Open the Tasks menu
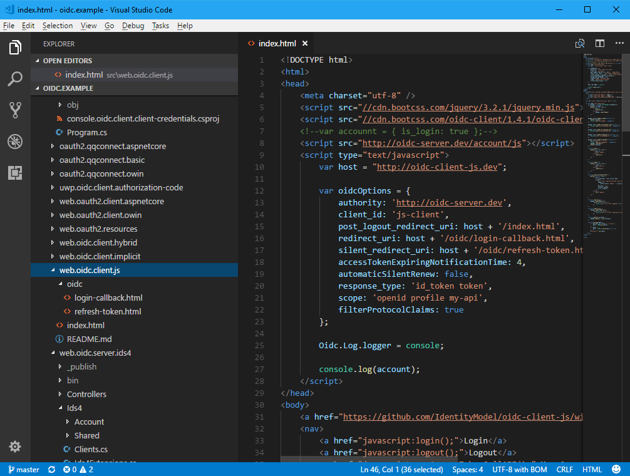The width and height of the screenshot is (630, 476). [160, 26]
